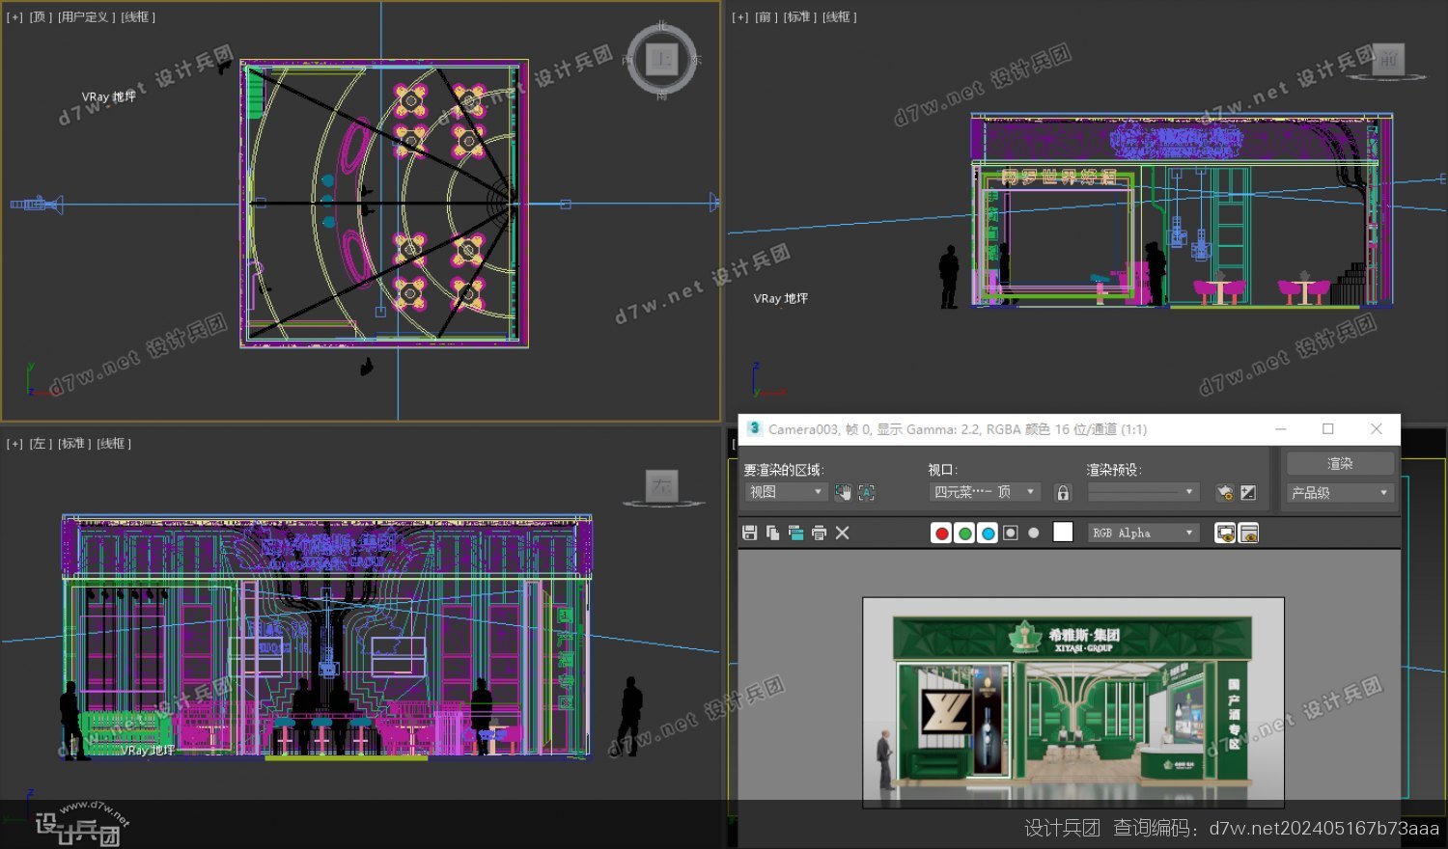Clear the rendered frame with X icon
The image size is (1448, 849).
click(x=842, y=533)
